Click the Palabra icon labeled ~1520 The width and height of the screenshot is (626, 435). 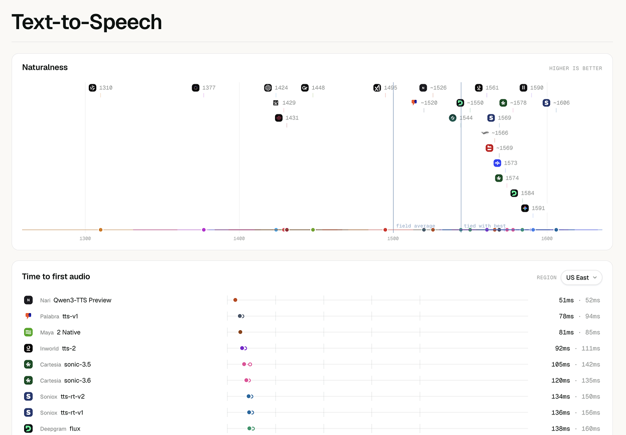pyautogui.click(x=414, y=102)
